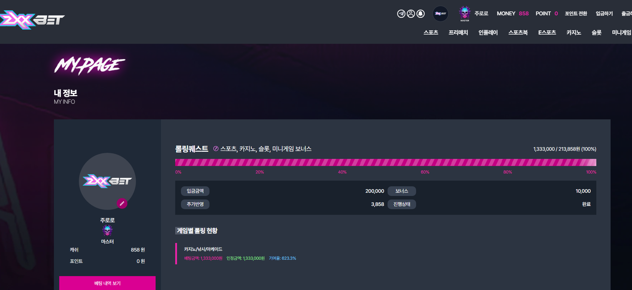632x290 pixels.
Task: Click the rolling quest progress bar
Action: pyautogui.click(x=385, y=162)
